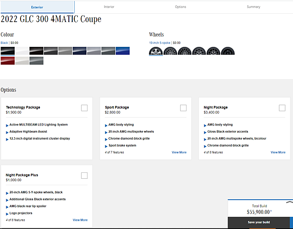293x229 pixels.
Task: Click the Logo projectors item
Action: [x=21, y=213]
